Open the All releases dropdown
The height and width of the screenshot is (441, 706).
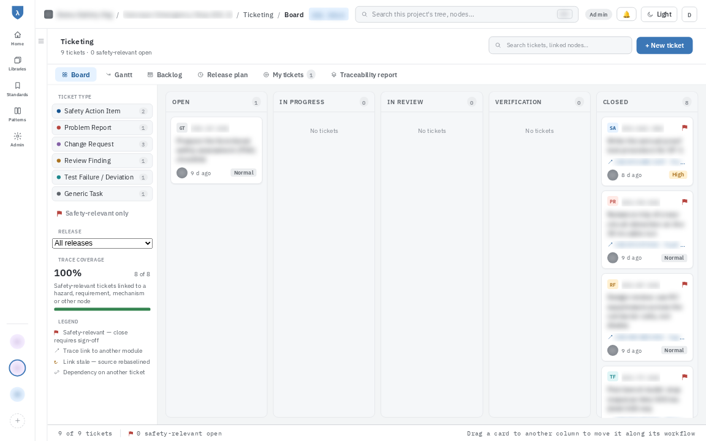point(102,243)
